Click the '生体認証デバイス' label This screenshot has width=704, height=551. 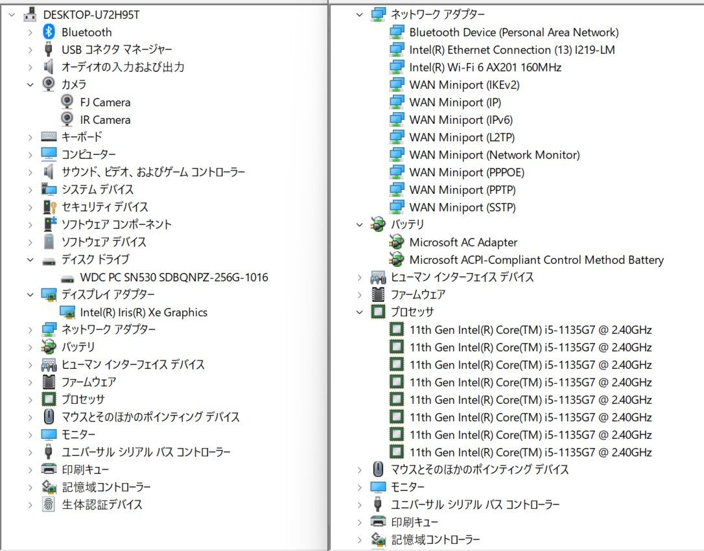tap(102, 504)
